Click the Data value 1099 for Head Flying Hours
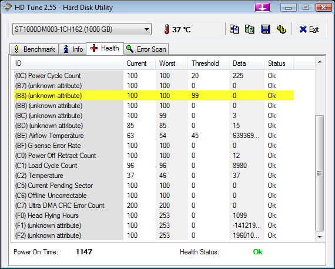The image size is (335, 269). click(240, 216)
